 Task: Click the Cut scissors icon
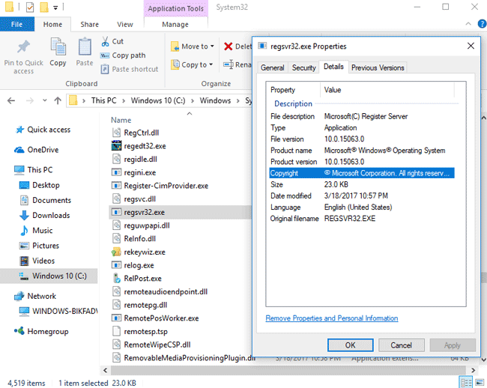pos(106,41)
